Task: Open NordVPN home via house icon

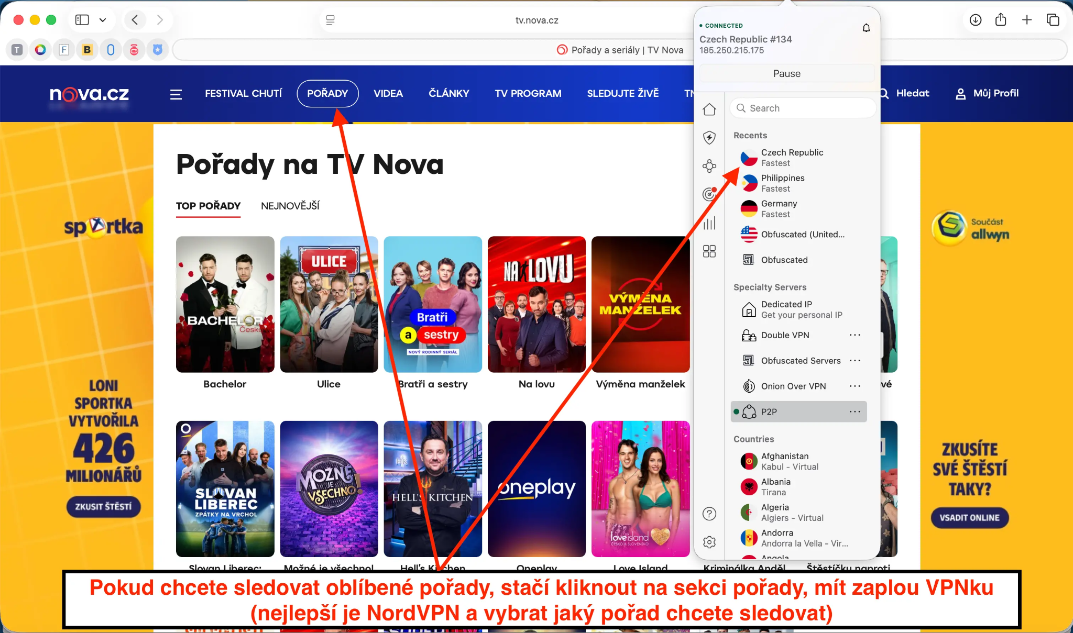Action: 710,109
